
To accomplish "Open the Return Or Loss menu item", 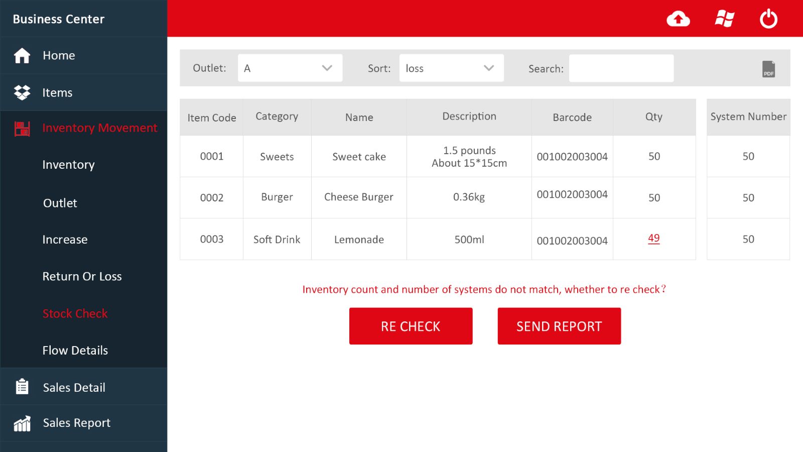I will [82, 276].
